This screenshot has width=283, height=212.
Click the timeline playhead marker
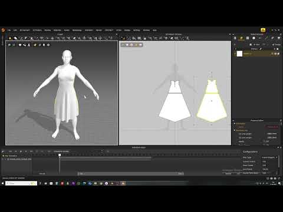(60, 155)
